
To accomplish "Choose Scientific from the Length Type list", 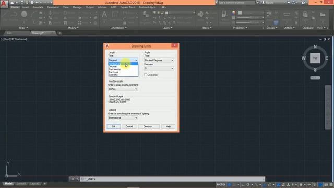I will pyautogui.click(x=123, y=75).
